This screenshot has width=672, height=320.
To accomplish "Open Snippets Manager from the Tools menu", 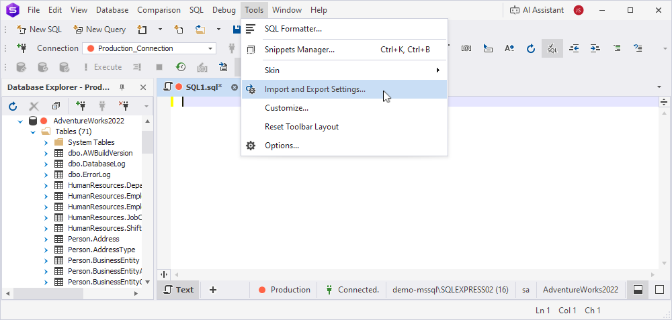I will click(345, 50).
